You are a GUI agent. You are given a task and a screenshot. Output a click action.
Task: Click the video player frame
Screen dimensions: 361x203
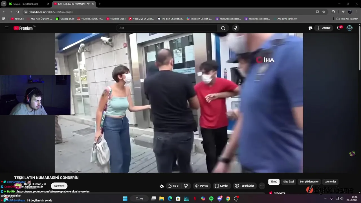(x=179, y=103)
